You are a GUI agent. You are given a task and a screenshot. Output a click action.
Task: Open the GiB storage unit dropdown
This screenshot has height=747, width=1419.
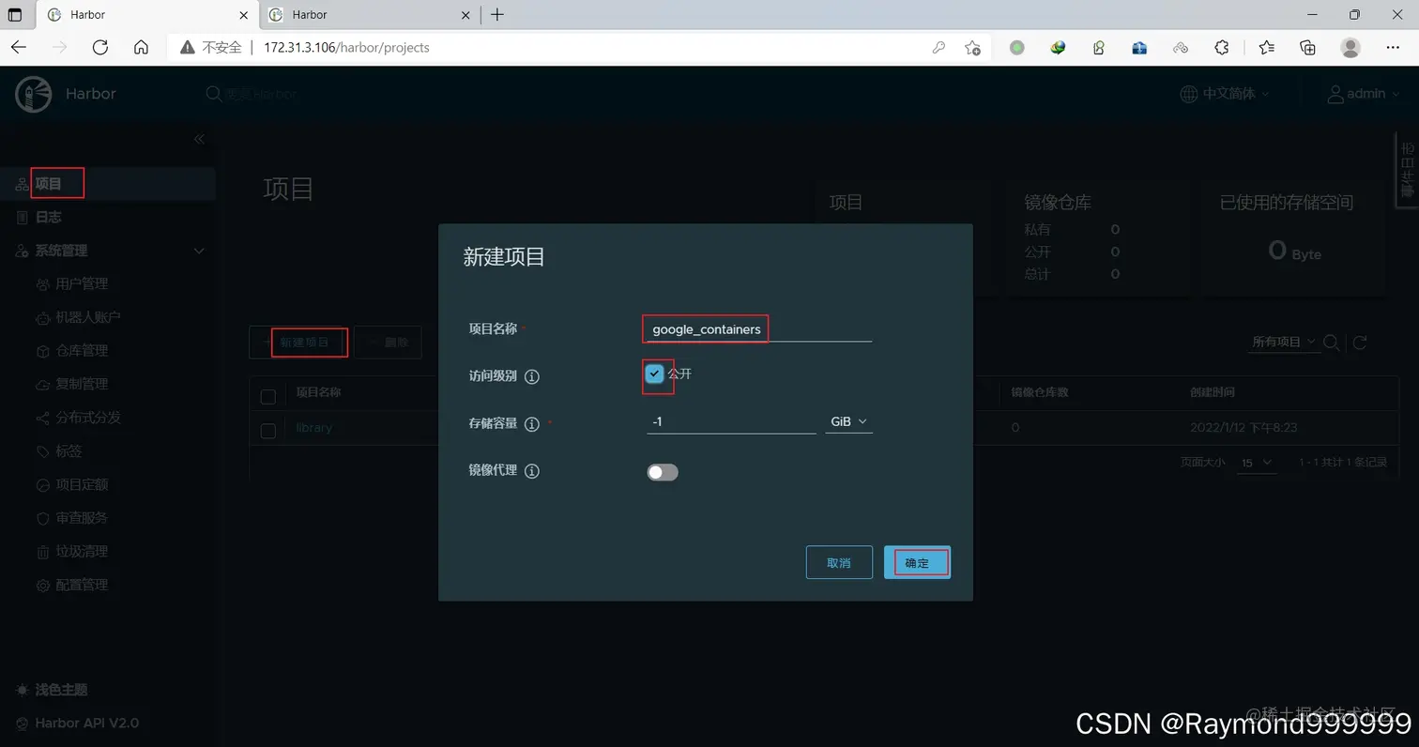click(847, 421)
